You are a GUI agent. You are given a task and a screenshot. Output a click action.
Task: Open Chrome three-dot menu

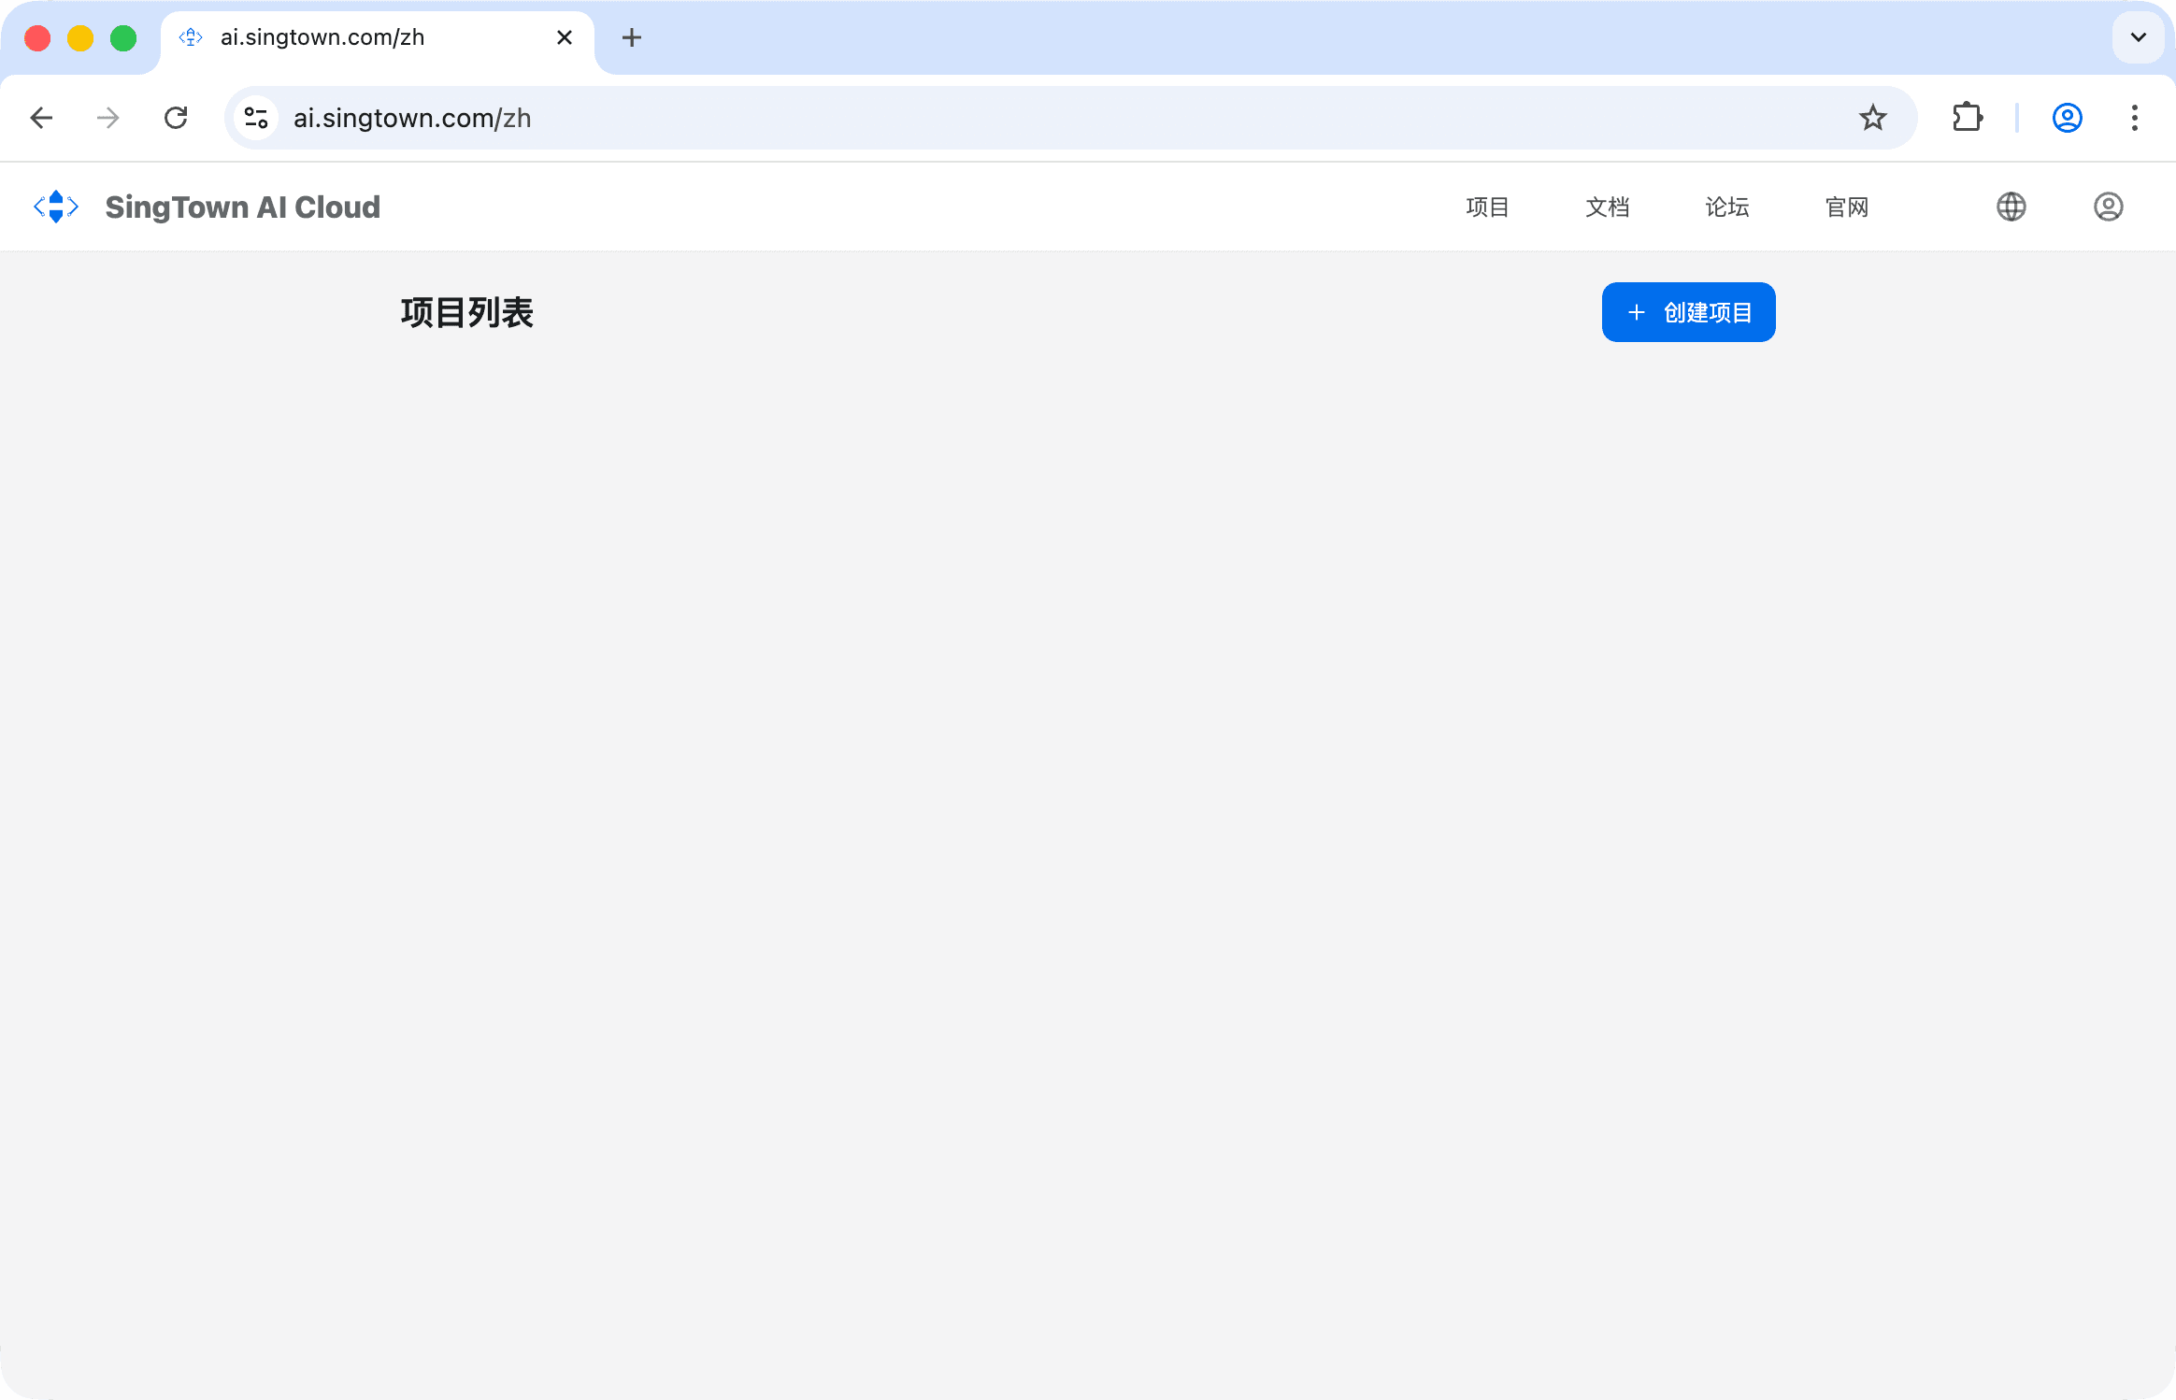(x=2134, y=118)
